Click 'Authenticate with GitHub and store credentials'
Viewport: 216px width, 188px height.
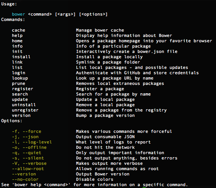point(137,73)
